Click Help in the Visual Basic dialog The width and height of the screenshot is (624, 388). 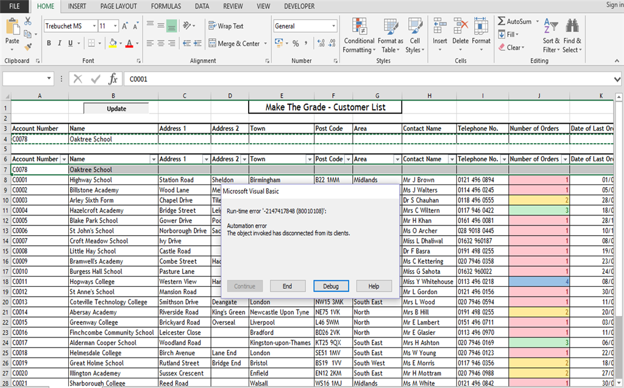coord(374,286)
